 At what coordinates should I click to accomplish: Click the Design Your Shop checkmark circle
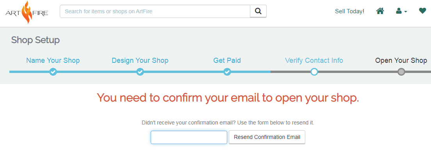point(140,72)
